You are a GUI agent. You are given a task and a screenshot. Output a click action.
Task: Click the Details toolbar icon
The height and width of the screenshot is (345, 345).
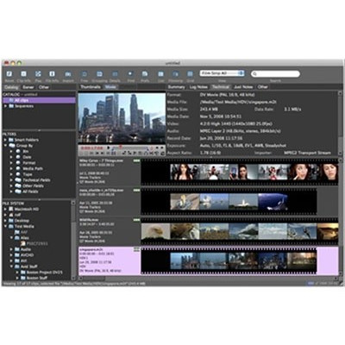pyautogui.click(x=115, y=74)
